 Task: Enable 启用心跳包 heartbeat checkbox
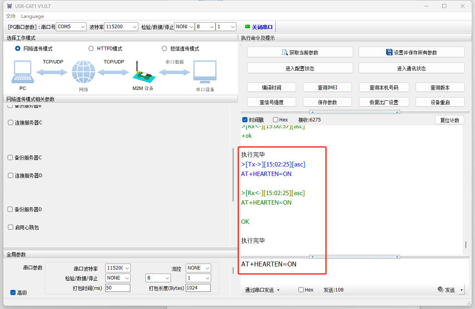point(11,227)
